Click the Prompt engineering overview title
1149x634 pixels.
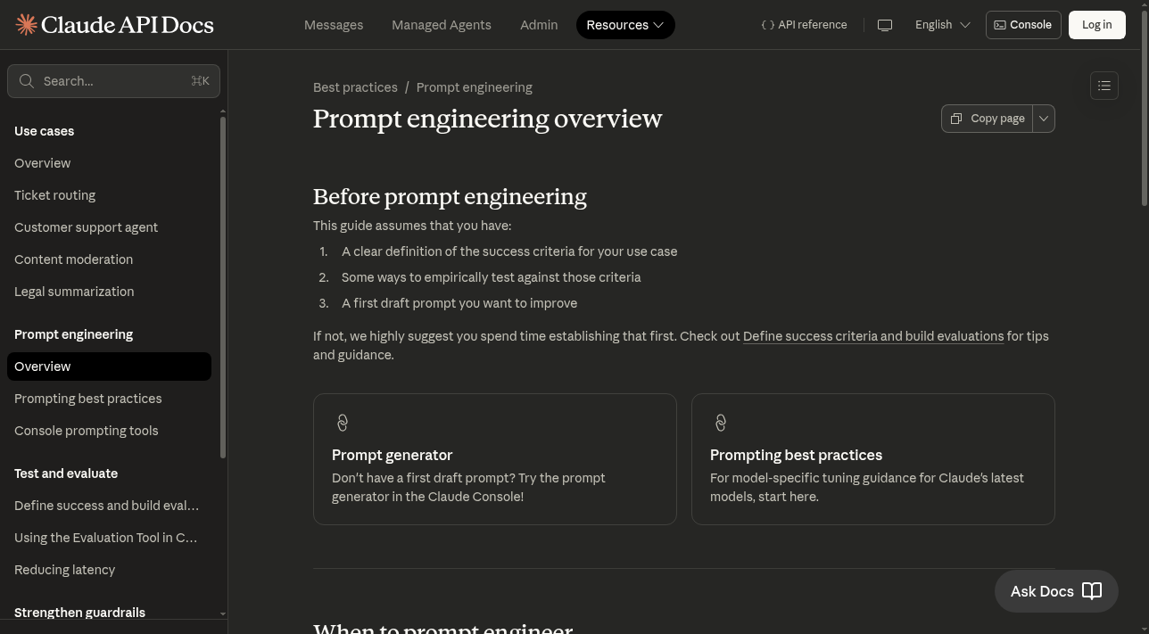pos(487,119)
